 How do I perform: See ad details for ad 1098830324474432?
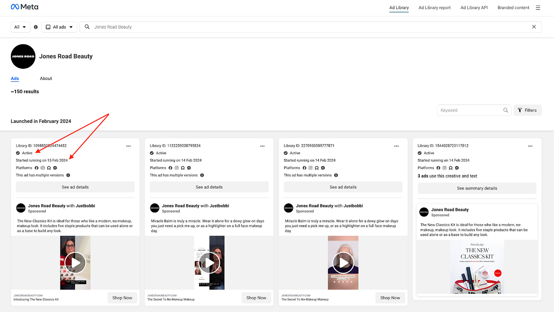pos(75,187)
